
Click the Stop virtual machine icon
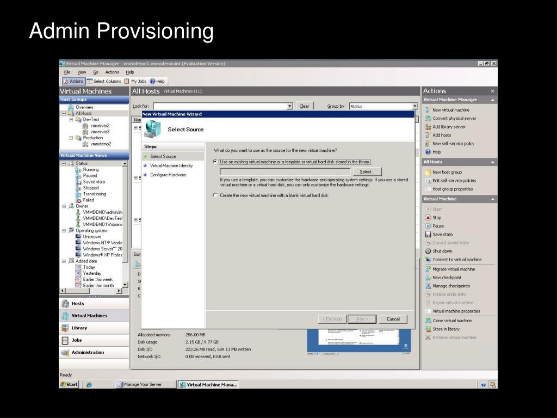pos(428,218)
